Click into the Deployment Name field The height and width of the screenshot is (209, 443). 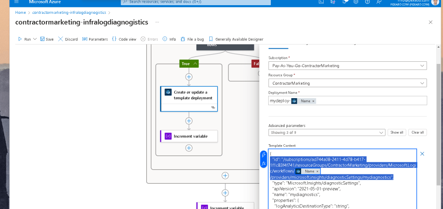347,101
